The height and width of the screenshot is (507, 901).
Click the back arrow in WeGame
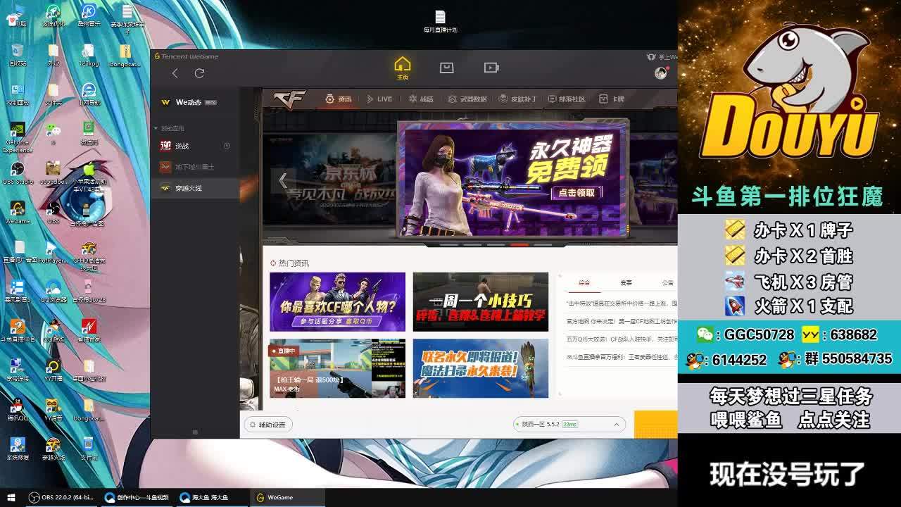point(175,73)
